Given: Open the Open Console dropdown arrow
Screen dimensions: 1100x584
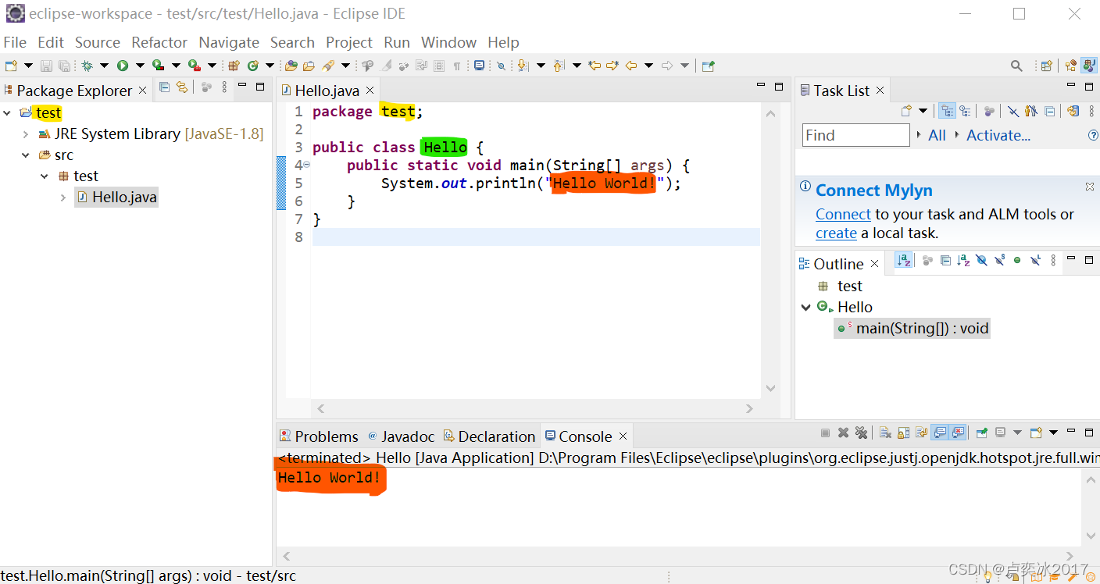Looking at the screenshot, I should click(x=1053, y=433).
